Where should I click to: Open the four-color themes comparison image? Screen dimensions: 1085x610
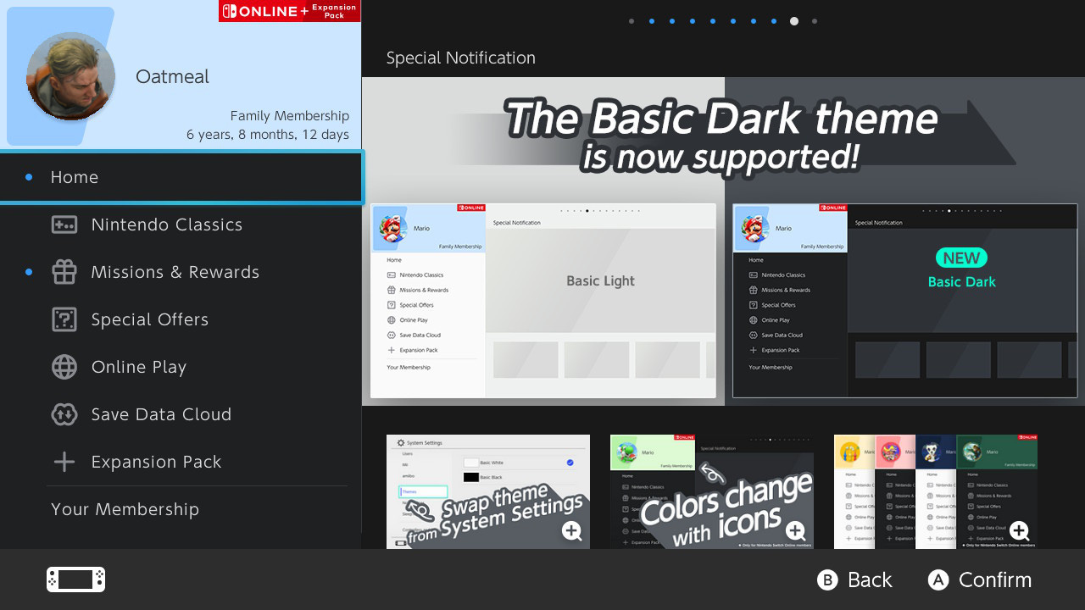click(x=936, y=491)
